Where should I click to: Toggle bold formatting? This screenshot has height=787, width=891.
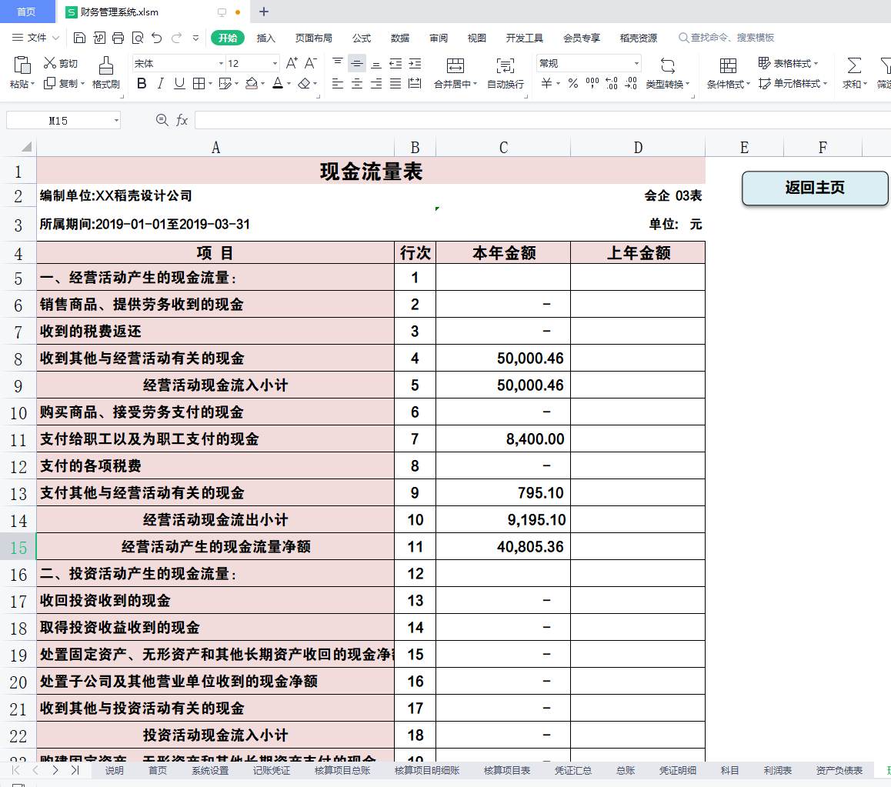141,84
